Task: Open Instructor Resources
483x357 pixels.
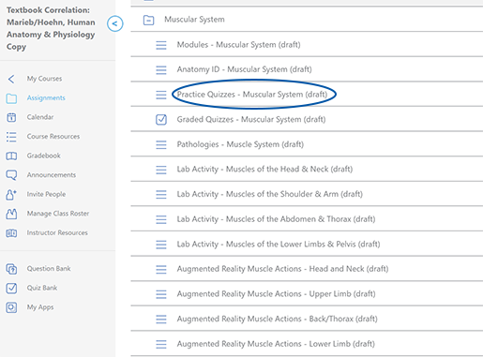Action: tap(57, 232)
